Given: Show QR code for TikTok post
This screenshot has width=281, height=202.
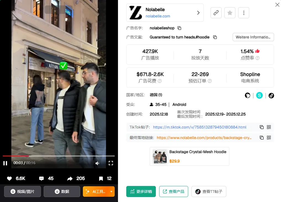Looking at the screenshot, I should (x=269, y=127).
